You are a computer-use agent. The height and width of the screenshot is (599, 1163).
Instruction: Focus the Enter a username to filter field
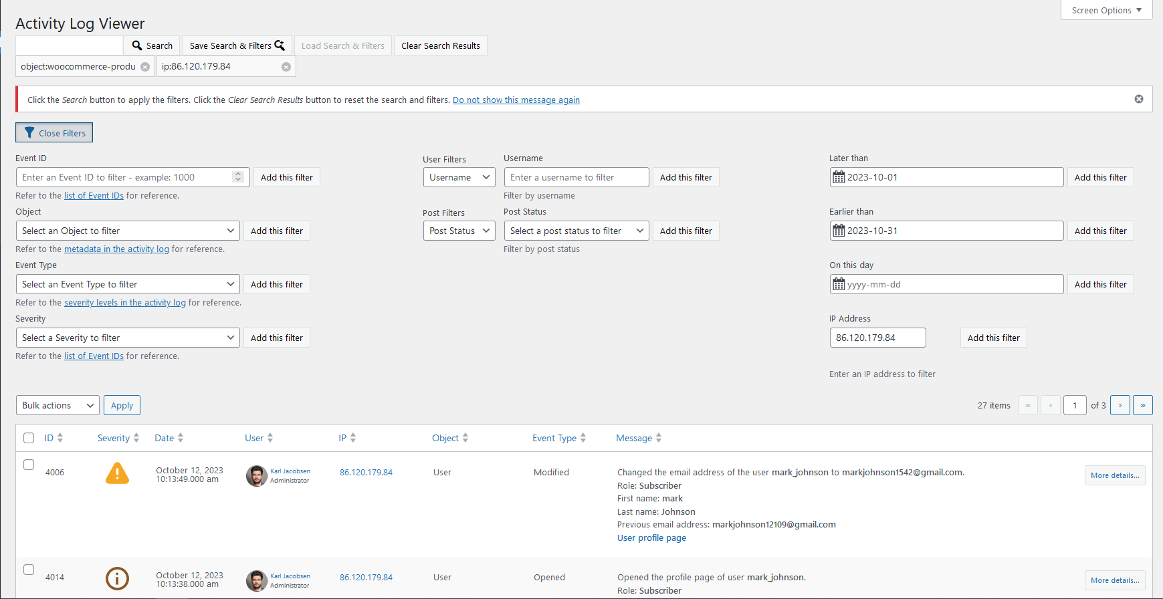[576, 177]
